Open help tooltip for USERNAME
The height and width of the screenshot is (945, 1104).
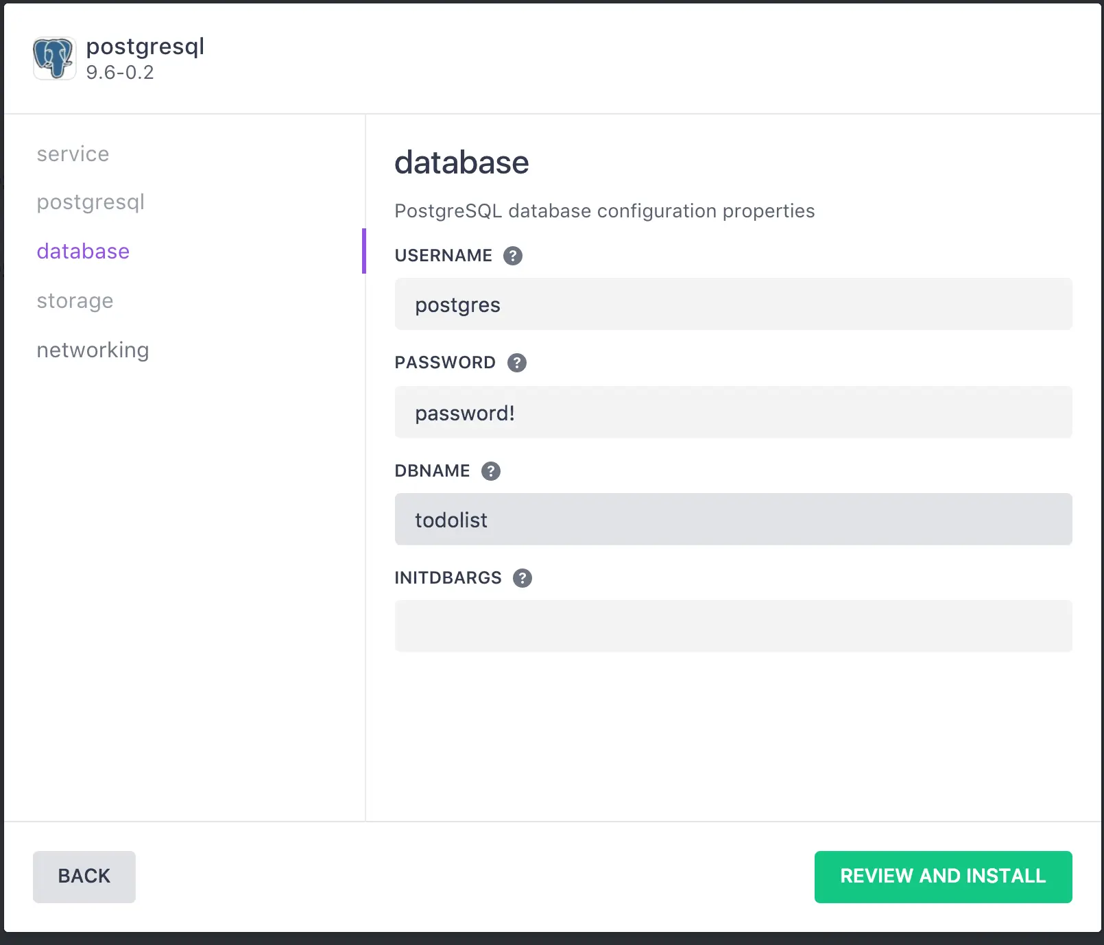pos(513,256)
